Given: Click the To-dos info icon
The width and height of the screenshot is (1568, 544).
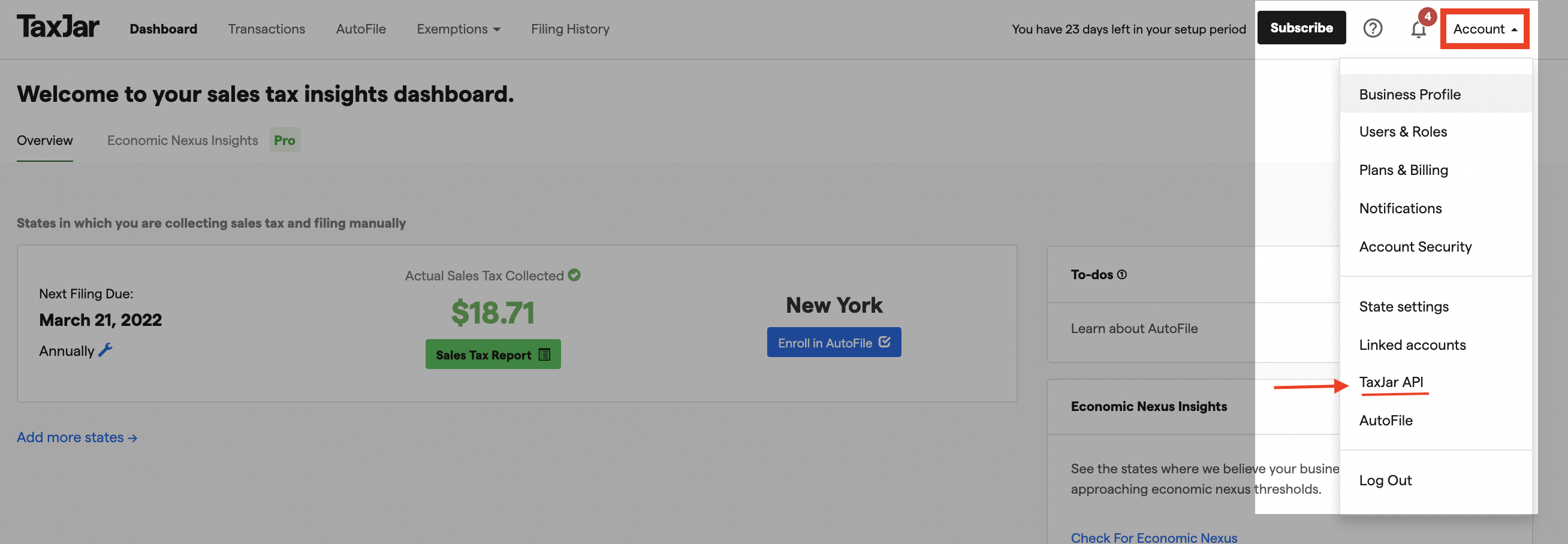Looking at the screenshot, I should (x=1121, y=274).
